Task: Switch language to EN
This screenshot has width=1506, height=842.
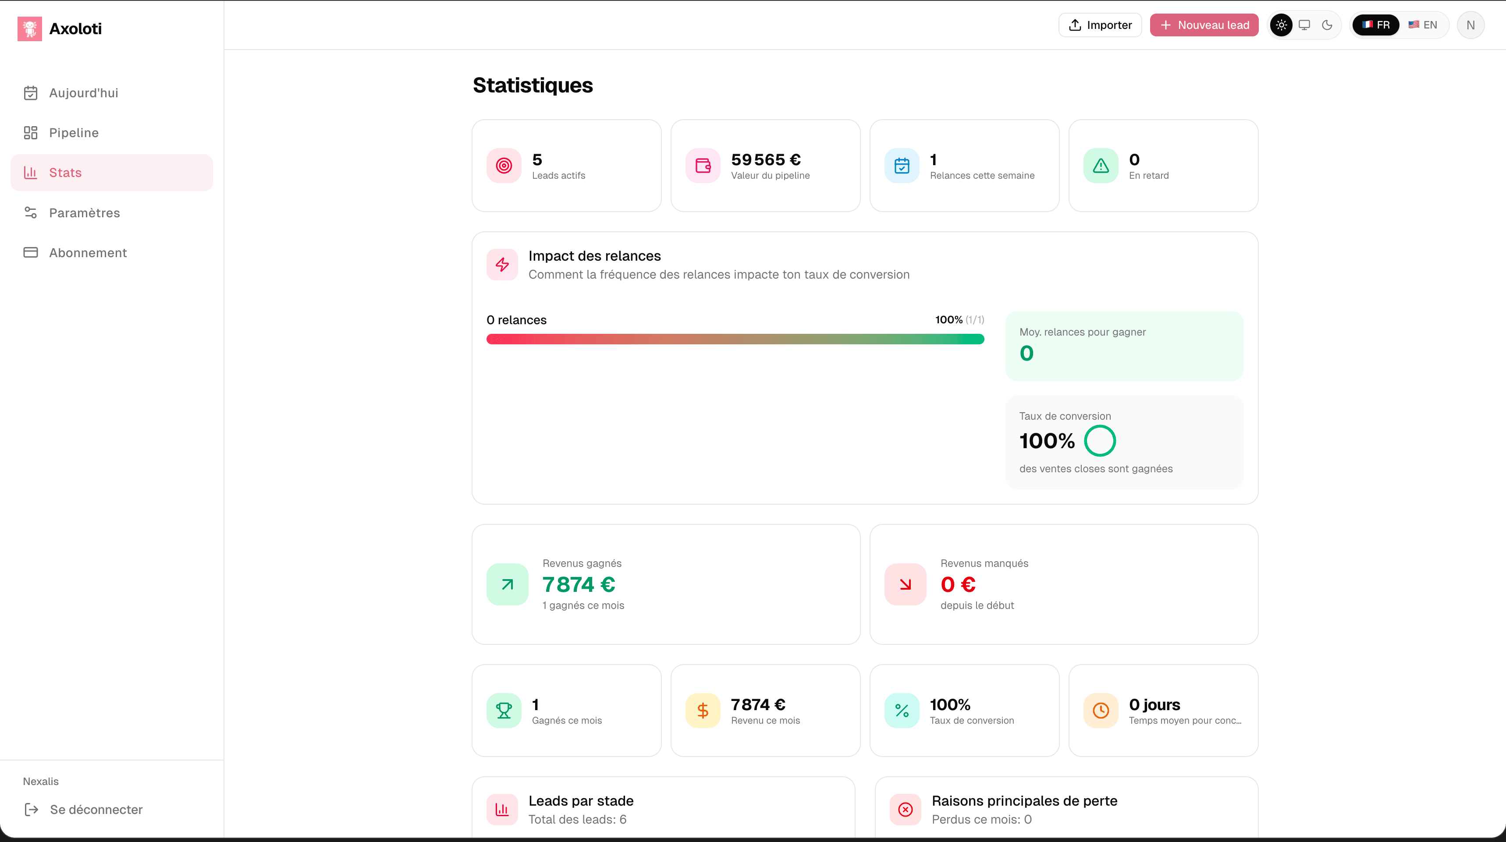Action: pyautogui.click(x=1422, y=25)
